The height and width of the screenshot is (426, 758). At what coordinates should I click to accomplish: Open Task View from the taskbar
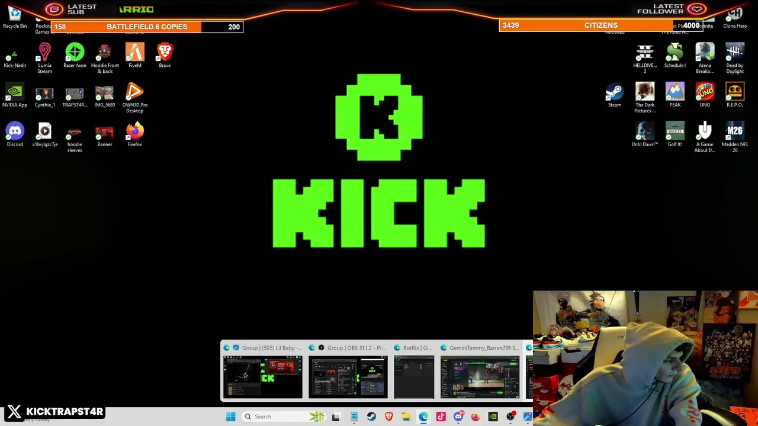coord(336,417)
